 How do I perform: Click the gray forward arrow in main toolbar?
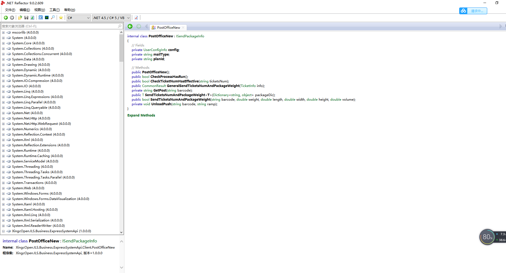[x=12, y=18]
